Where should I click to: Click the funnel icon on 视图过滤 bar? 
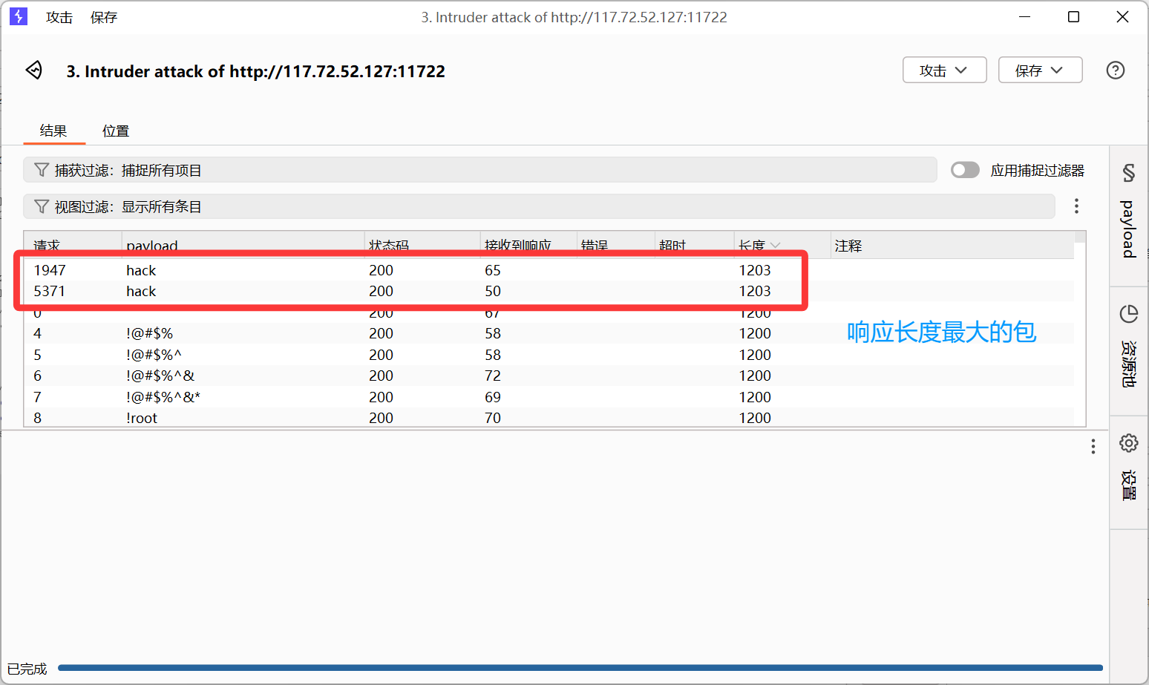(x=41, y=206)
